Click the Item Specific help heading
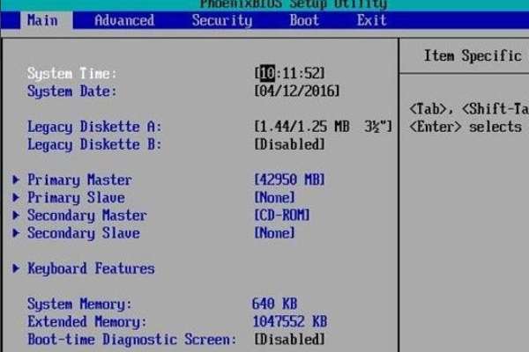 [x=473, y=55]
